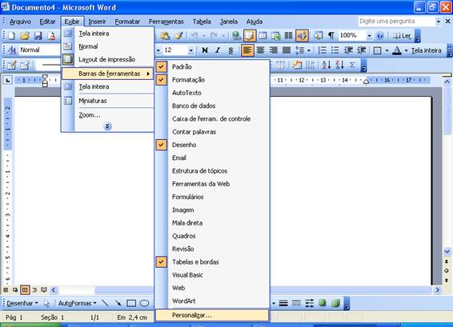
Task: Justify text alignment icon
Action: point(287,50)
